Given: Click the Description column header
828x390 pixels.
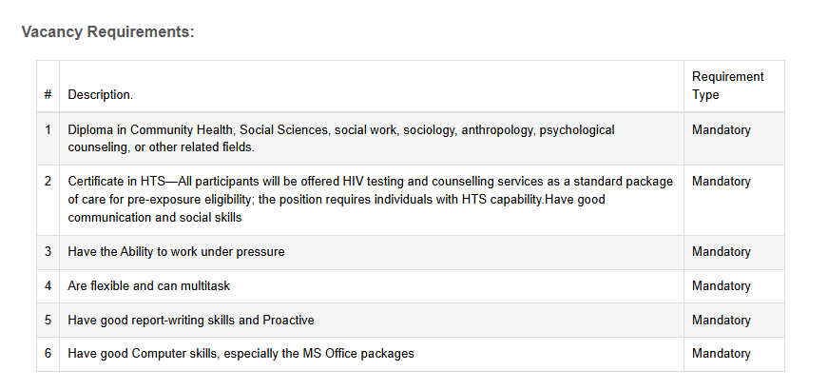Looking at the screenshot, I should pyautogui.click(x=101, y=94).
